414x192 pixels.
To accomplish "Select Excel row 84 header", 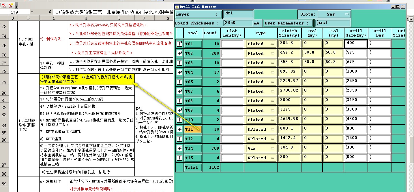I will coord(4,123).
